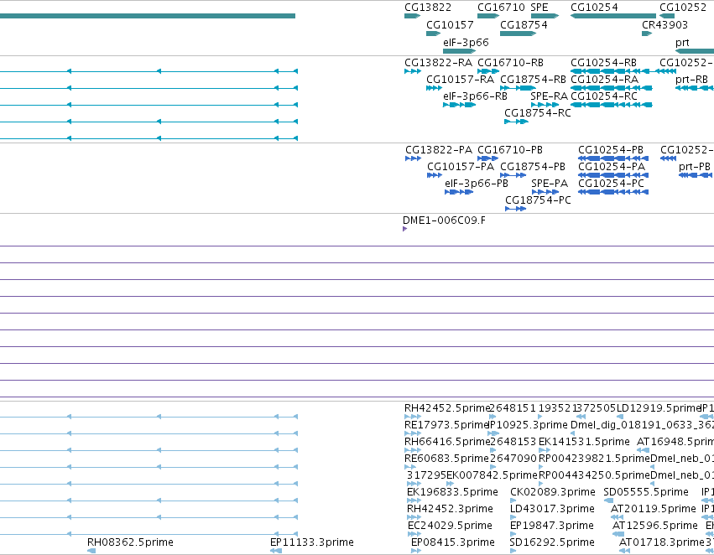Screen dimensions: 714x555
Task: Select transcript CG10157-RA
Action: click(x=434, y=88)
